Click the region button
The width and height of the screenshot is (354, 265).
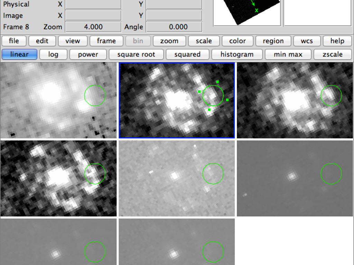pyautogui.click(x=273, y=41)
